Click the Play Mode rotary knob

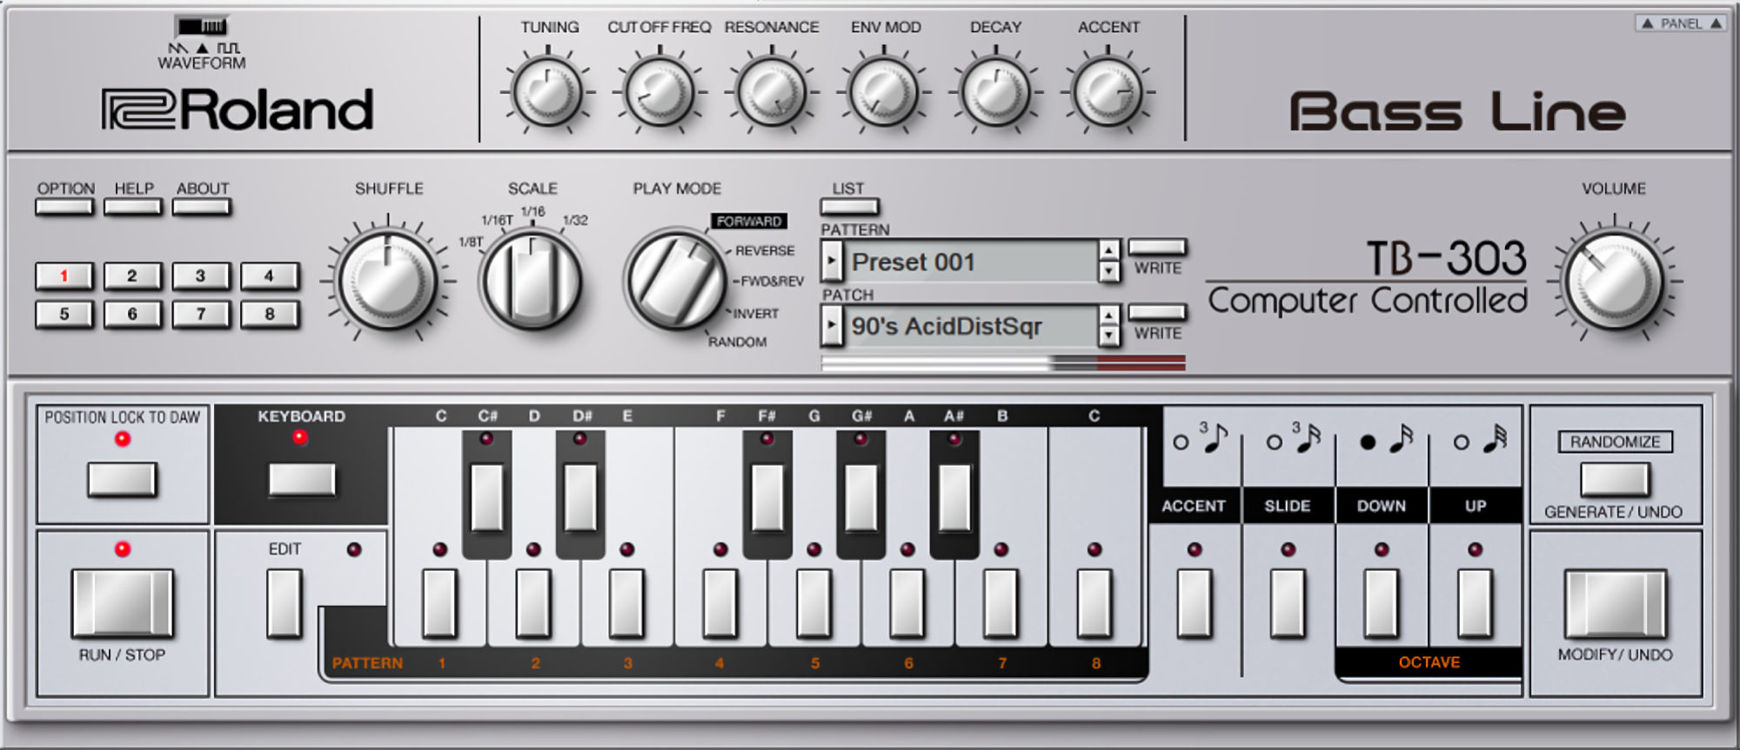click(675, 280)
